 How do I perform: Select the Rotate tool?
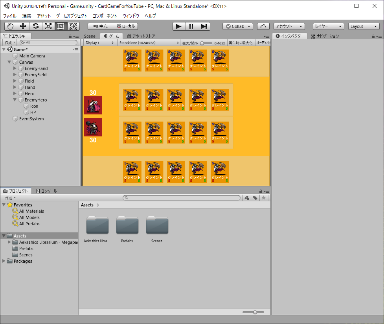[36, 26]
